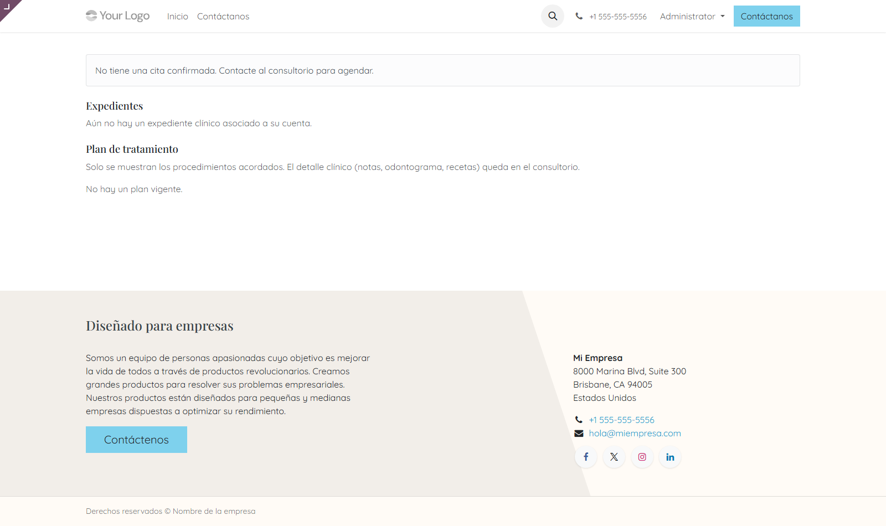This screenshot has height=526, width=886.
Task: Click the Contáctenos footer button
Action: click(x=136, y=440)
